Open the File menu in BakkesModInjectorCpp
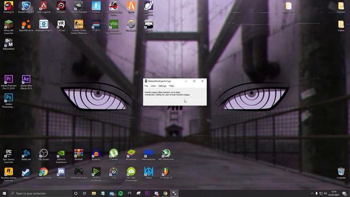The image size is (350, 197). coord(146,86)
